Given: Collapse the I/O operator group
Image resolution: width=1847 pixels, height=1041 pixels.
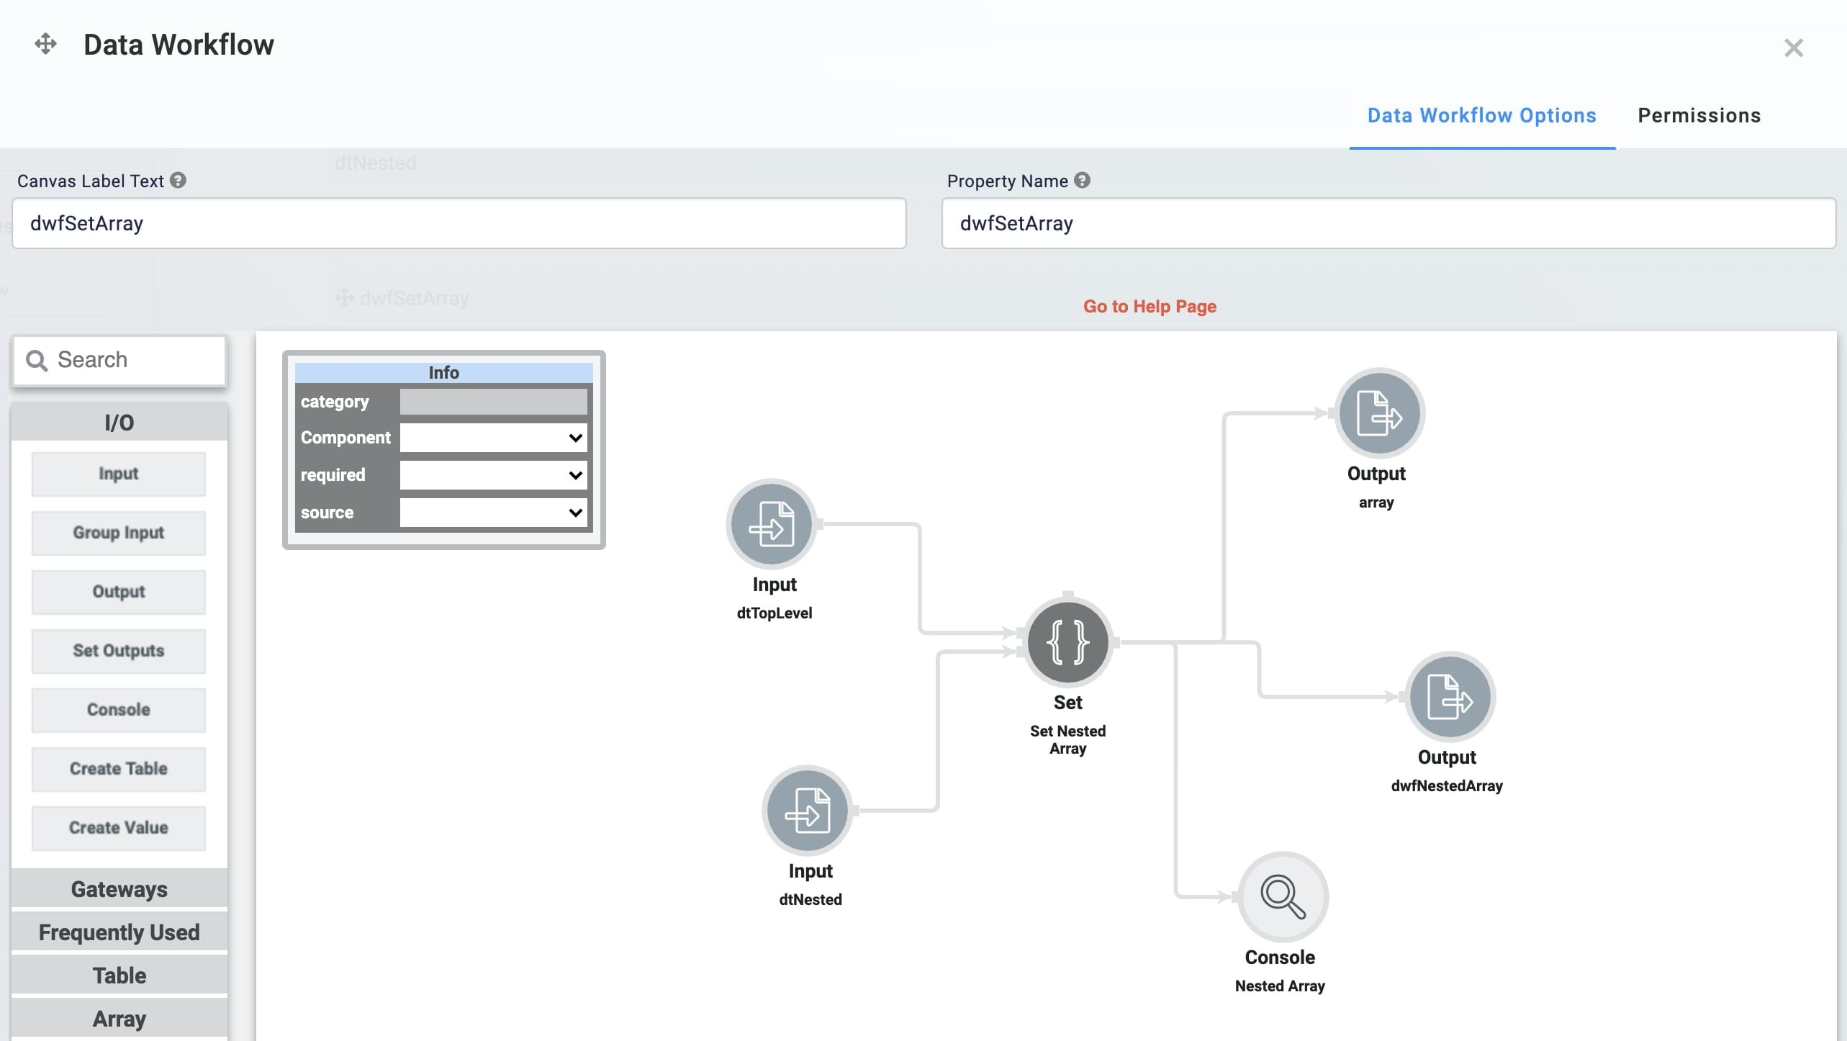Looking at the screenshot, I should pos(119,423).
